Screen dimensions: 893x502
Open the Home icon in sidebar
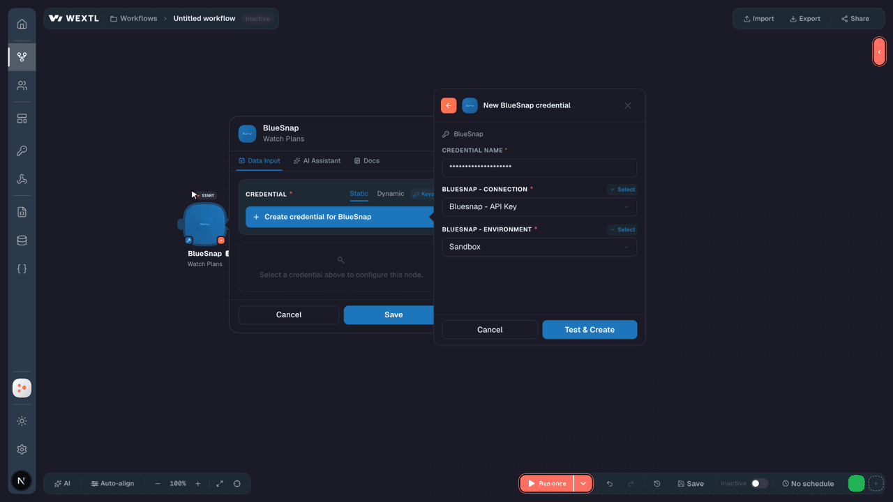[x=22, y=24]
